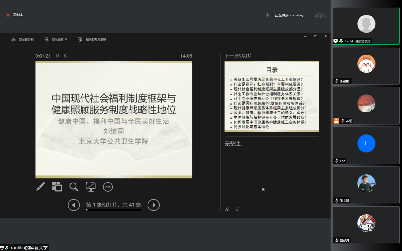
Task: Click the next slide 目录 preview thumbnail
Action: [x=272, y=96]
